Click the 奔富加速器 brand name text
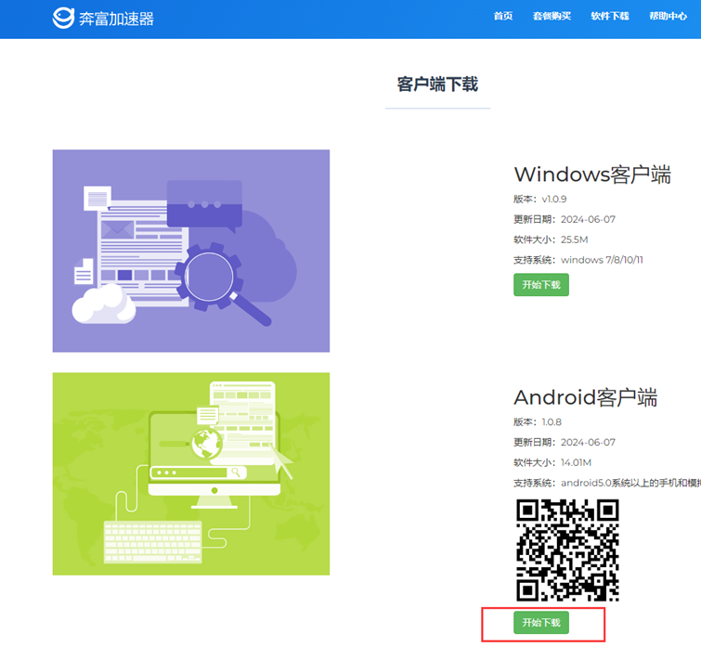The height and width of the screenshot is (660, 701). point(116,19)
